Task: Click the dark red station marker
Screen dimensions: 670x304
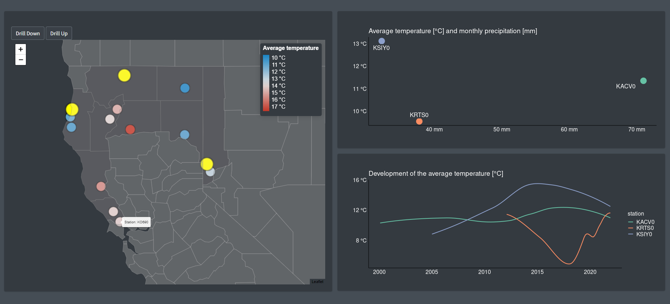Action: click(x=130, y=130)
